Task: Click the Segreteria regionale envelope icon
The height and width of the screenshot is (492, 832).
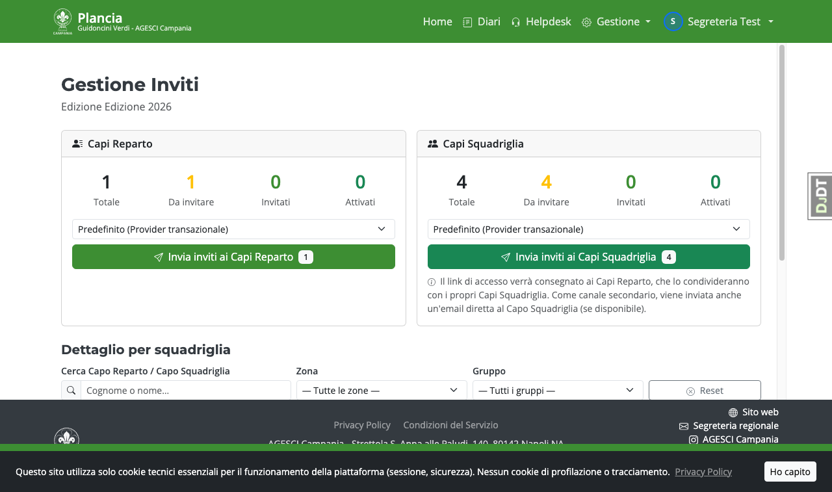Action: click(x=684, y=426)
